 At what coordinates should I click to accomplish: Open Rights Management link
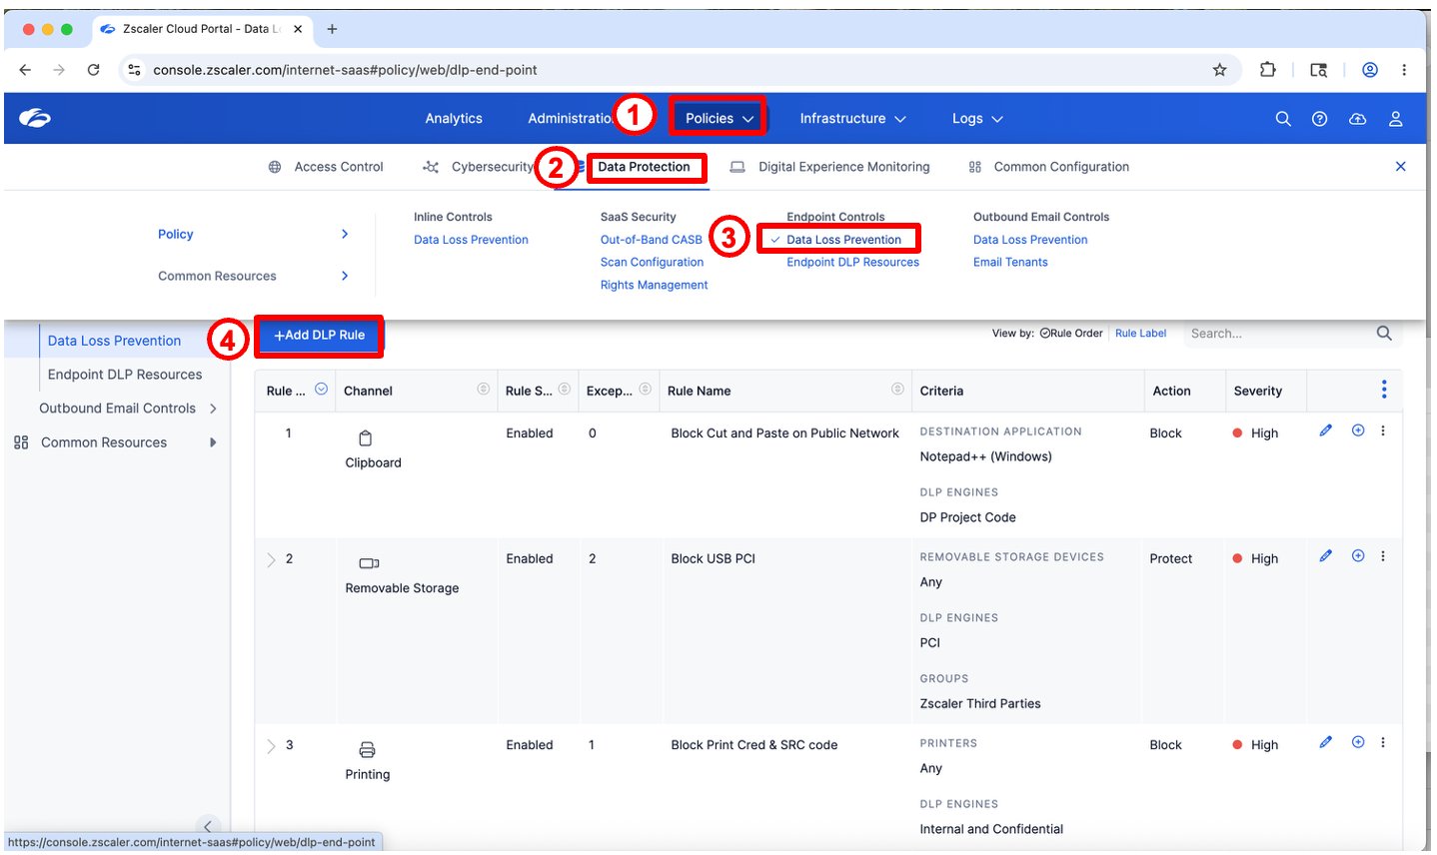tap(654, 286)
